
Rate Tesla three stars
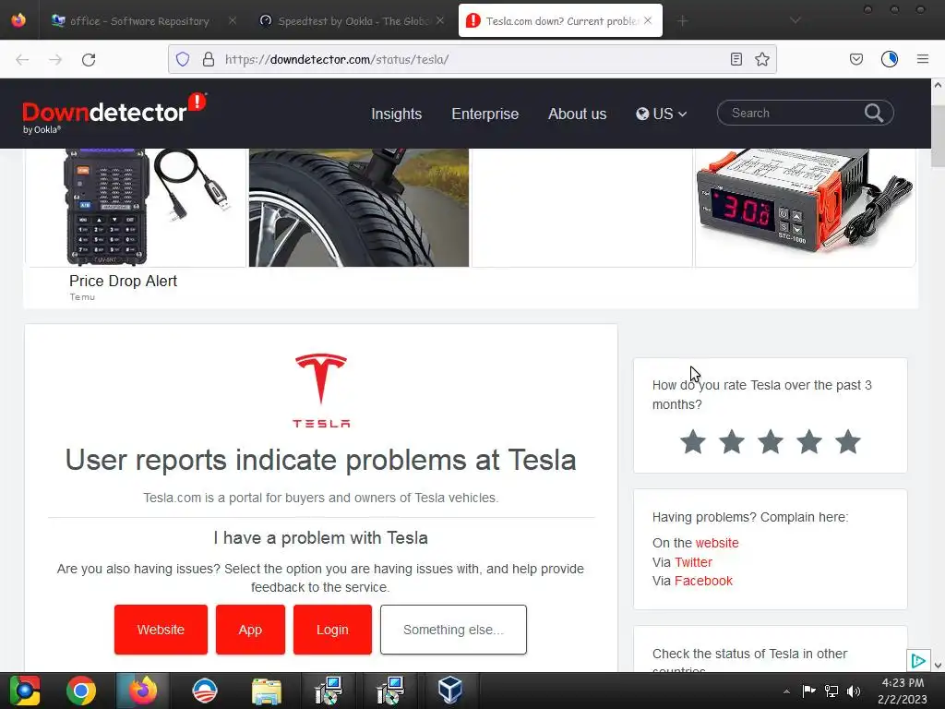click(771, 441)
